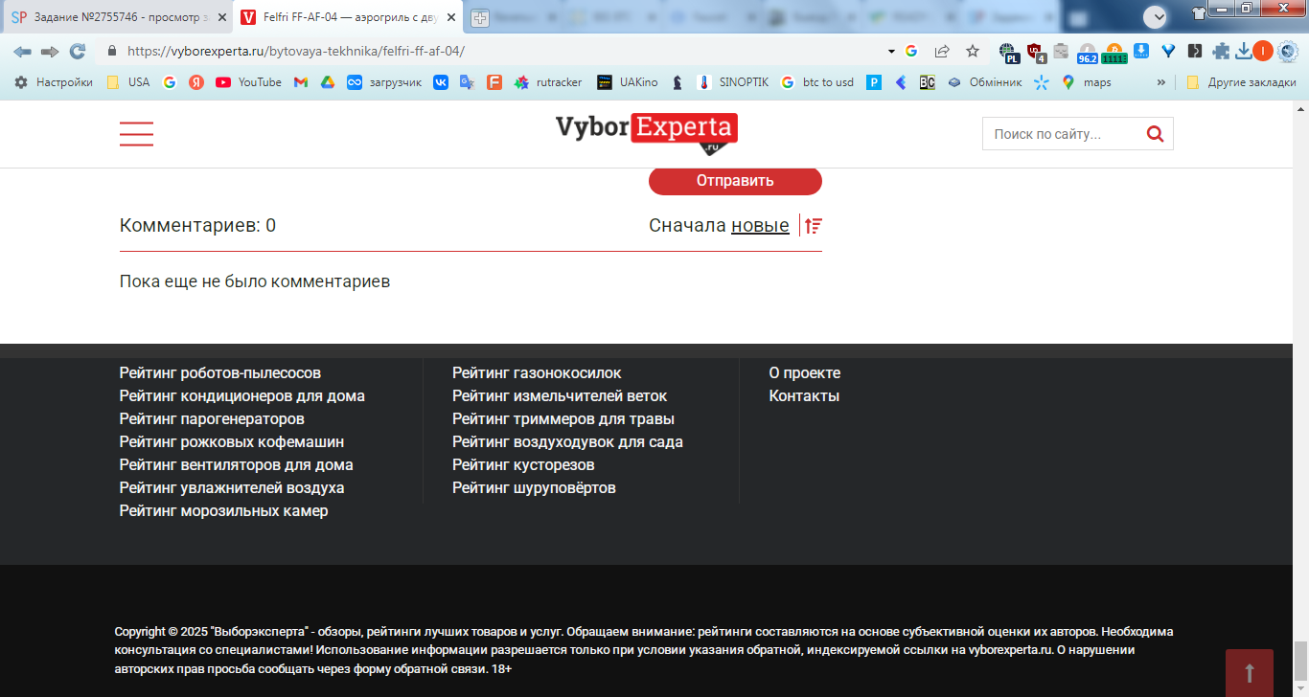
Task: Reload the page with the refresh icon
Action: (78, 51)
